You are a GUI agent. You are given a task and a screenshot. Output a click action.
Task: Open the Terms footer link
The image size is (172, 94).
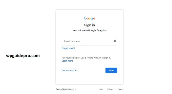121,89
